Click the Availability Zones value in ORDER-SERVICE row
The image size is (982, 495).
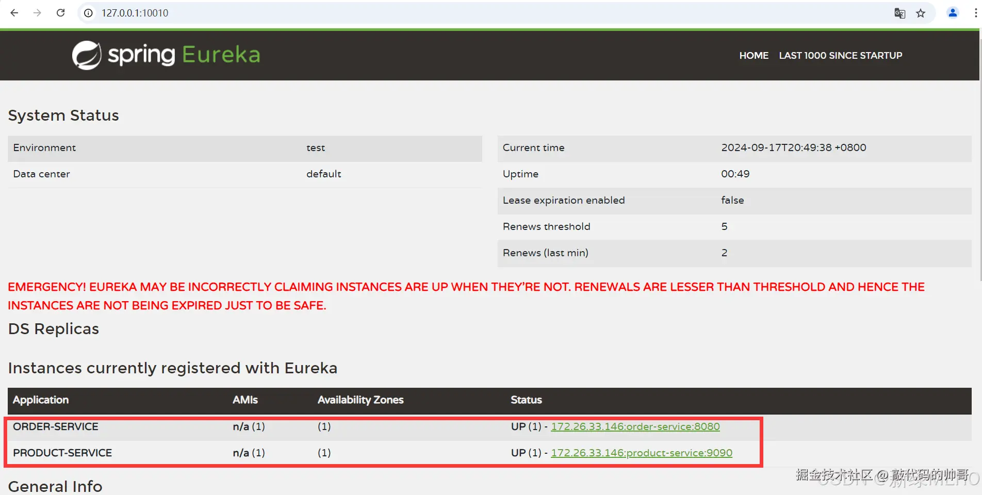tap(324, 426)
